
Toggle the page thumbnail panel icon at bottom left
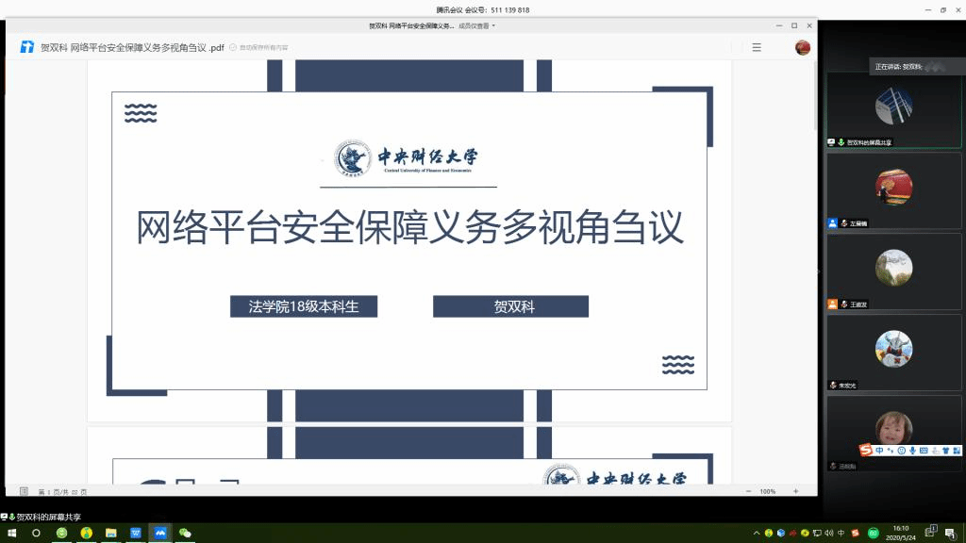coord(24,491)
